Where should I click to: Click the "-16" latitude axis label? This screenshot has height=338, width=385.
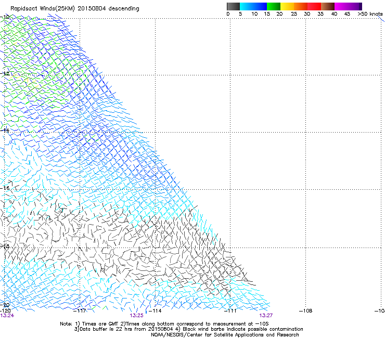(x=5, y=188)
